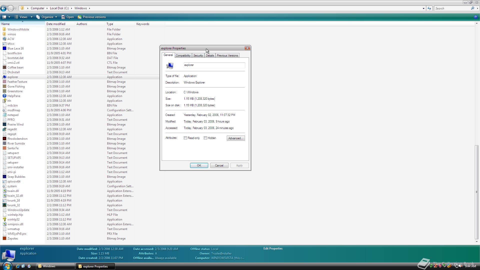This screenshot has height=270, width=480.
Task: Open the Help question mark icon
Action: point(475,17)
